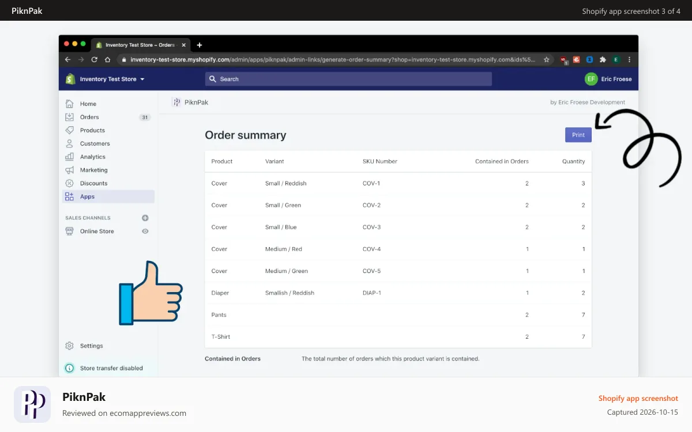Focus the Shopify Search field
692x432 pixels.
click(348, 79)
